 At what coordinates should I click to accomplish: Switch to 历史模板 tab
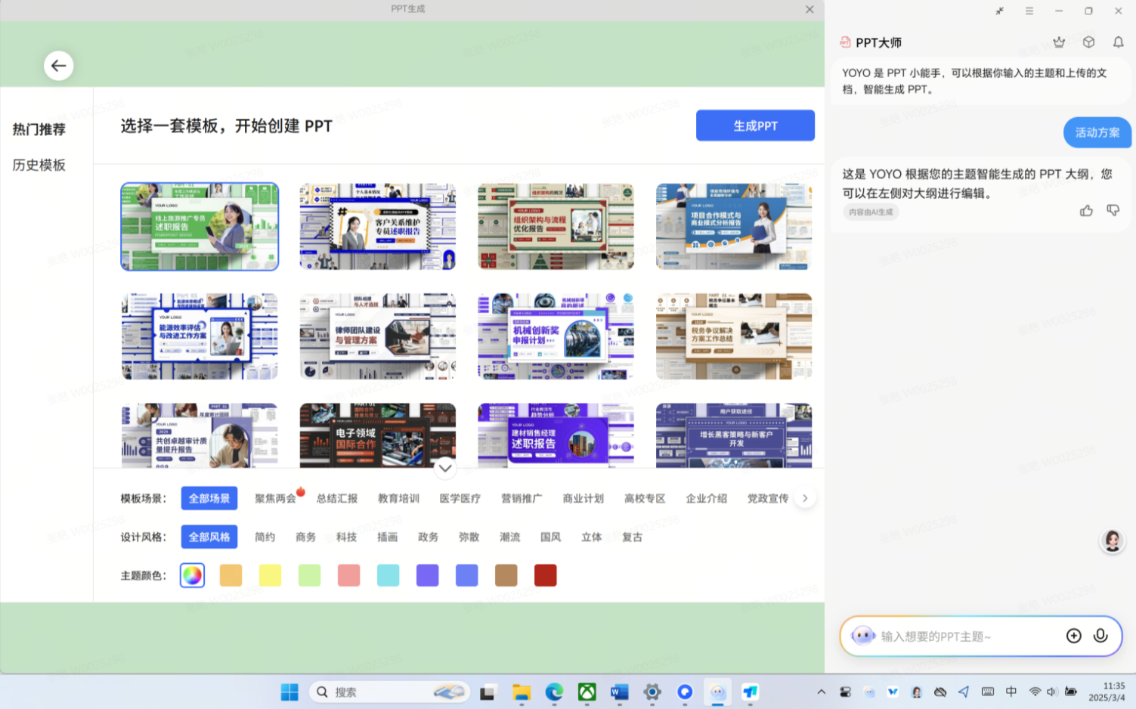39,165
